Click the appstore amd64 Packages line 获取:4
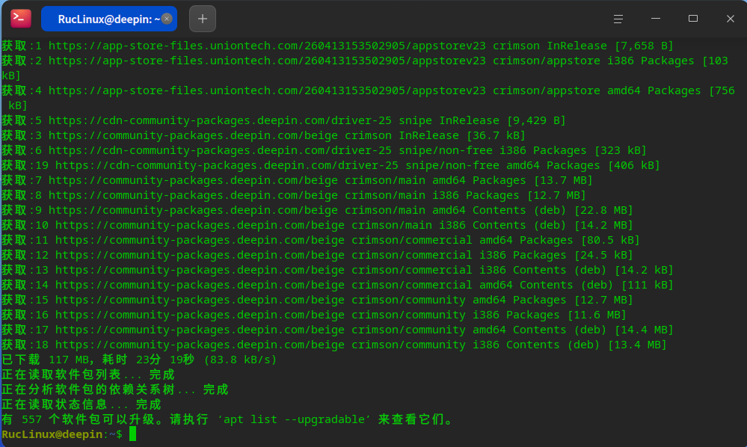 point(368,98)
